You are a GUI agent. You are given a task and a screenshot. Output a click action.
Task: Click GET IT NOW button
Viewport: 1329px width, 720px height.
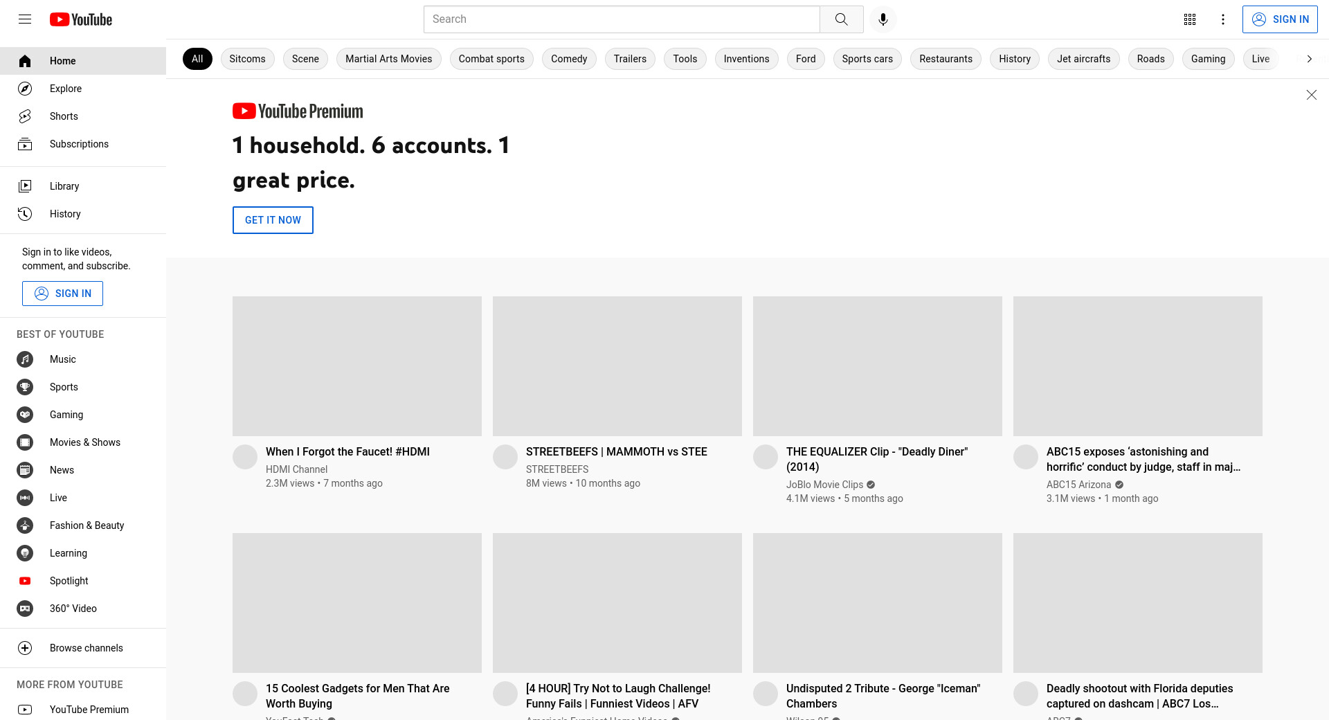(273, 220)
